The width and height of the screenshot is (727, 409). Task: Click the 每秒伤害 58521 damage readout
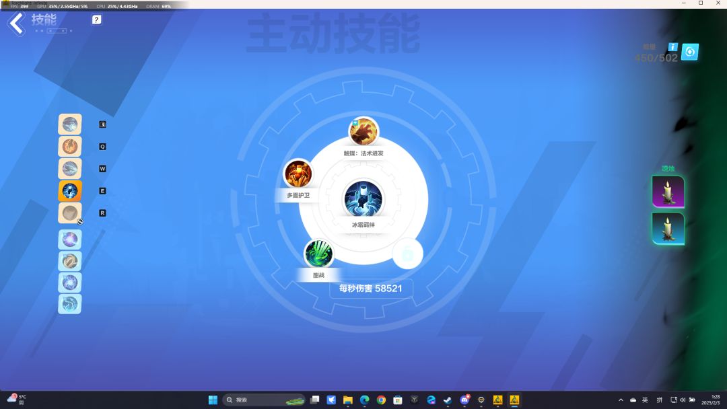pyautogui.click(x=370, y=289)
